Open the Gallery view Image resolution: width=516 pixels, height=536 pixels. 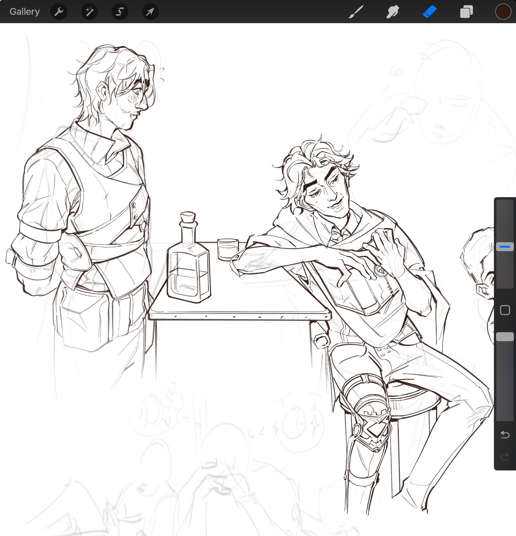24,12
